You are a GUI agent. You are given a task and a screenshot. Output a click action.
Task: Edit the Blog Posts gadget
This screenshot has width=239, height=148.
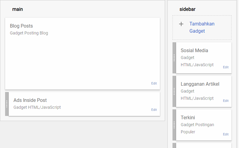coord(154,84)
